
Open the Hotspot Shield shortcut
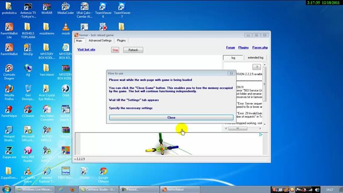point(9,134)
